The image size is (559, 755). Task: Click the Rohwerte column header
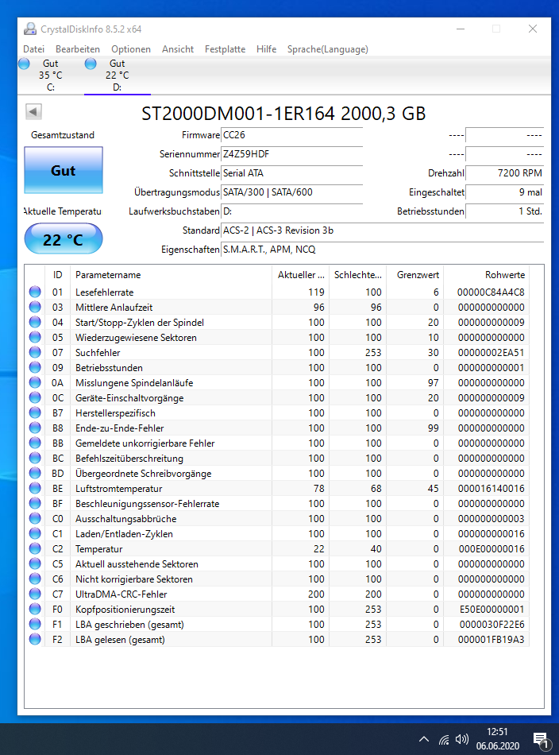click(487, 275)
